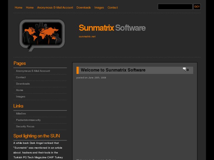Click the world map speech bubble logo
The width and height of the screenshot is (214, 160).
coord(42,35)
